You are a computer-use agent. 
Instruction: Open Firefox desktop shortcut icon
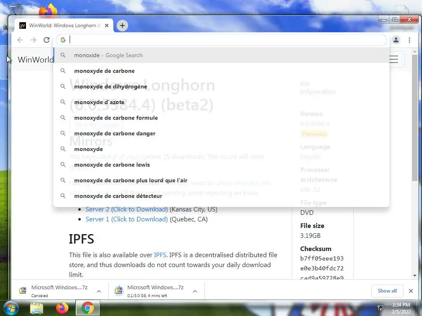pyautogui.click(x=48, y=10)
